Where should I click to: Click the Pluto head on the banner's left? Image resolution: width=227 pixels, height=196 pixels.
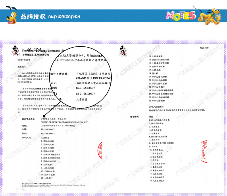tap(11, 15)
